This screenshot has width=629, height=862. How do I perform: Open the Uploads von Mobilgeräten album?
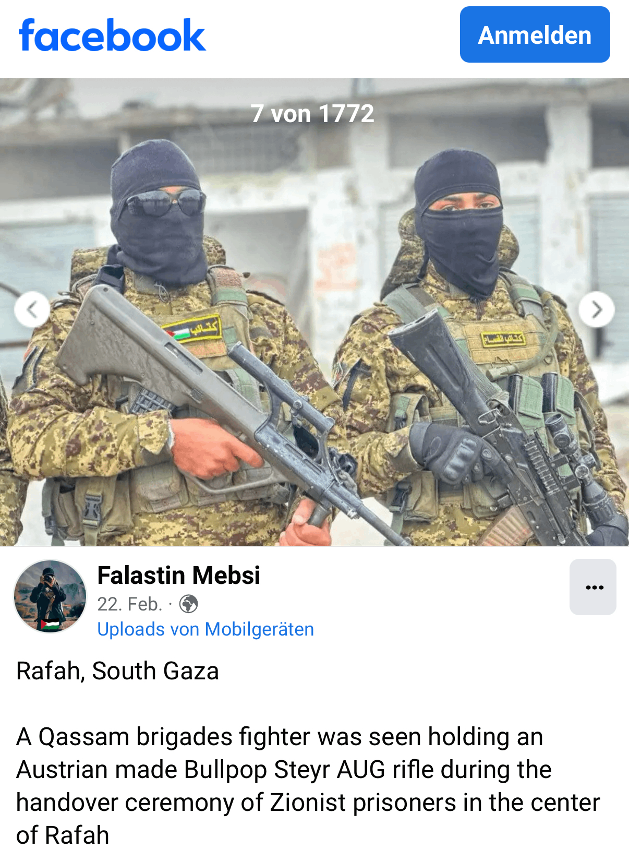tap(205, 629)
